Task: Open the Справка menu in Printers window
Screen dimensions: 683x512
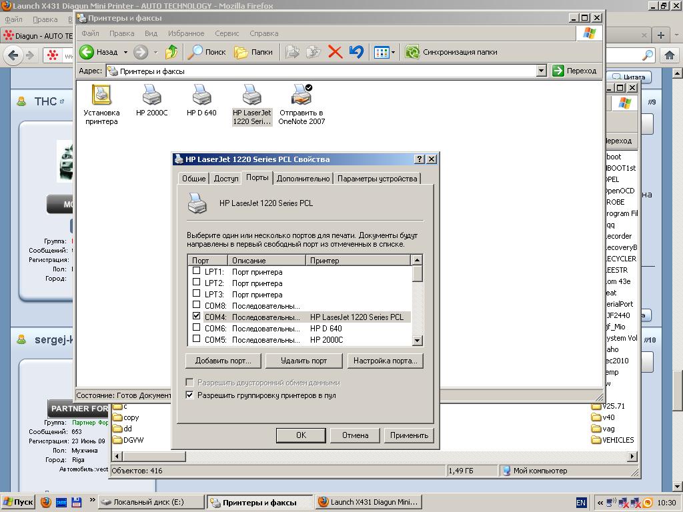Action: (264, 33)
